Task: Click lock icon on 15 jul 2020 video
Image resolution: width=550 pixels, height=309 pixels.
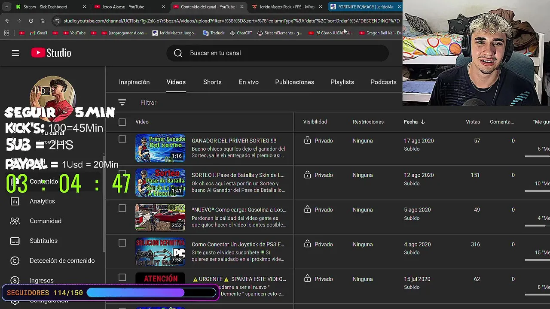Action: pos(307,279)
